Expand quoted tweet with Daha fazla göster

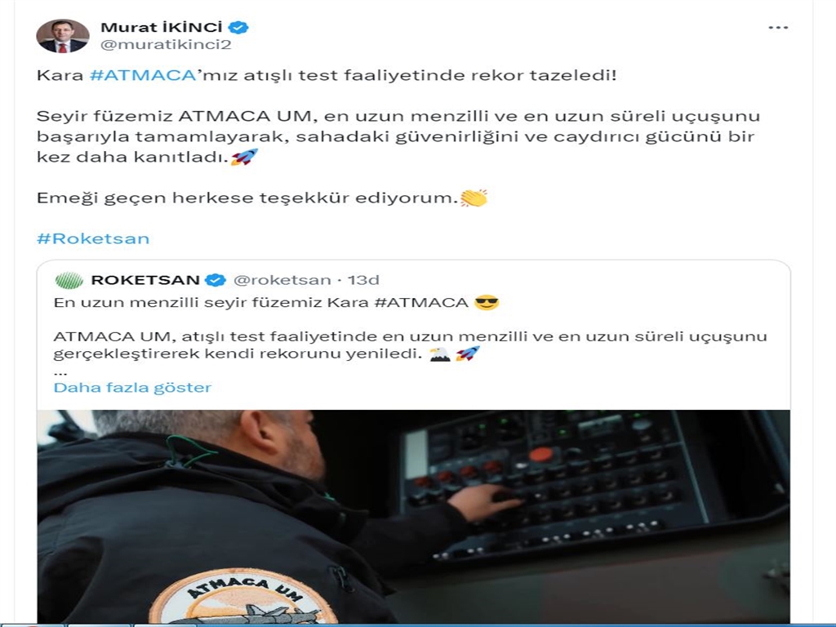click(x=132, y=388)
